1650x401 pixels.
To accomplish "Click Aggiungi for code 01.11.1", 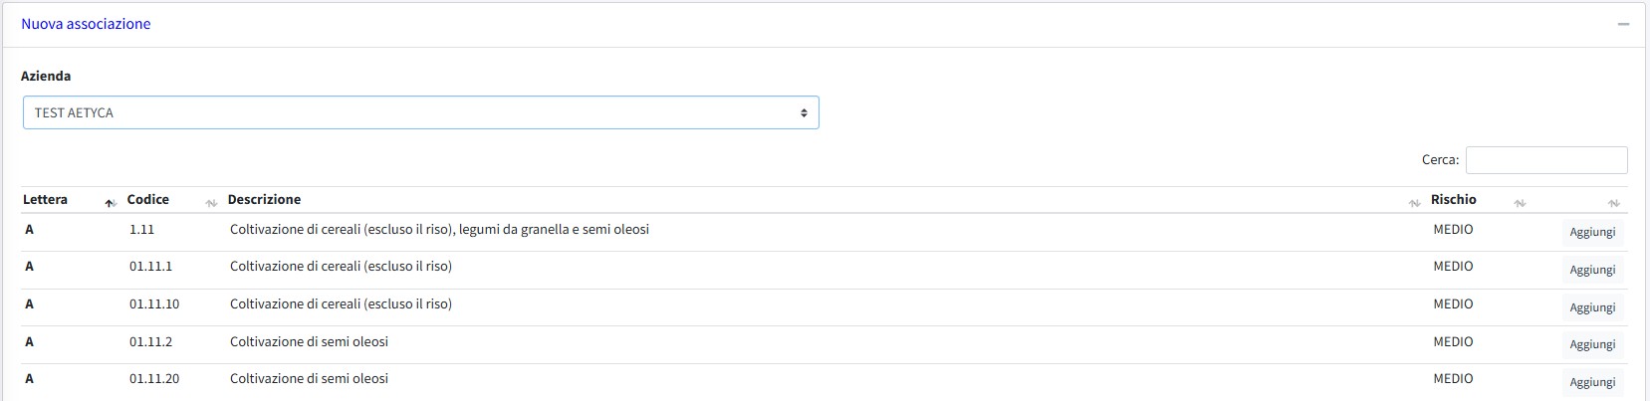I will tap(1592, 270).
